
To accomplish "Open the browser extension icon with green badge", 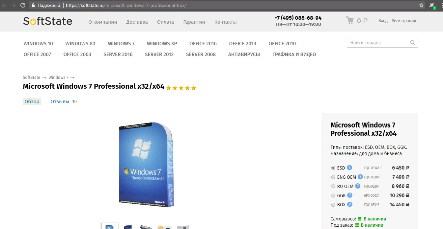I will (432, 6).
